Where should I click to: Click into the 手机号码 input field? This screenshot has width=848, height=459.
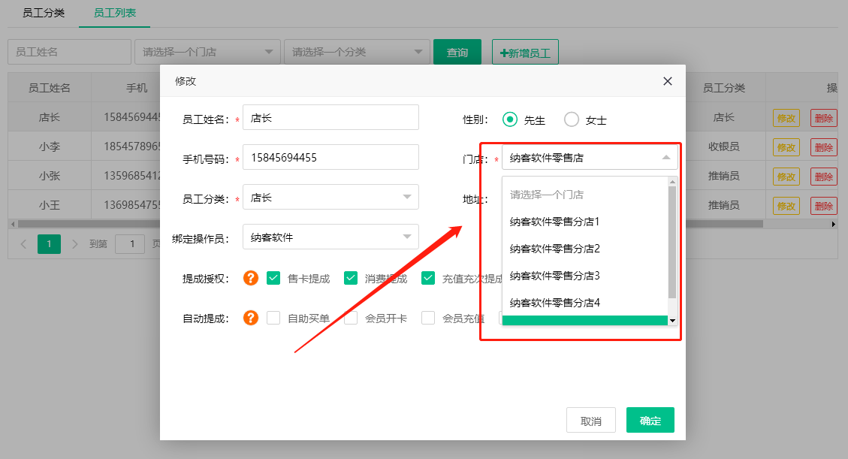coord(330,158)
